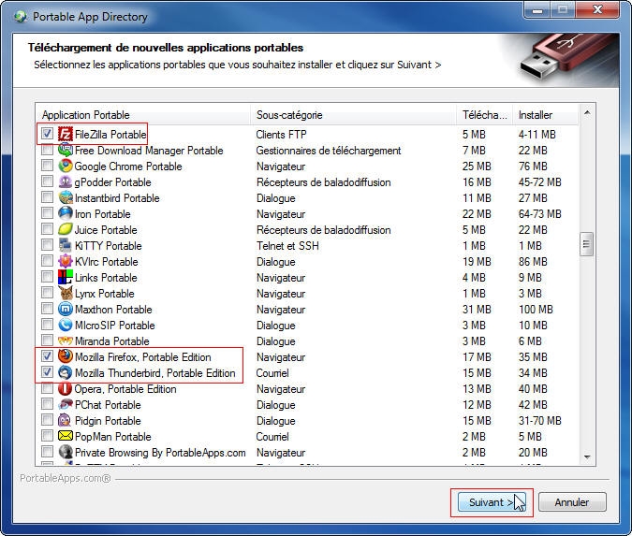Click the KiTTY Portable icon
632x536 pixels.
click(x=65, y=246)
